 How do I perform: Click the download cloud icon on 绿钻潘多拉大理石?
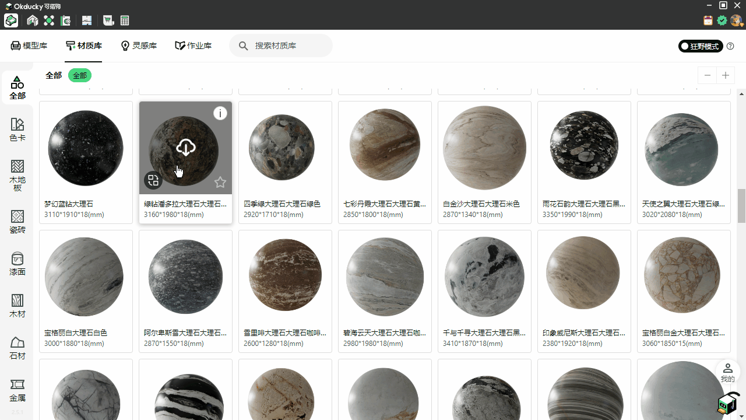(186, 148)
